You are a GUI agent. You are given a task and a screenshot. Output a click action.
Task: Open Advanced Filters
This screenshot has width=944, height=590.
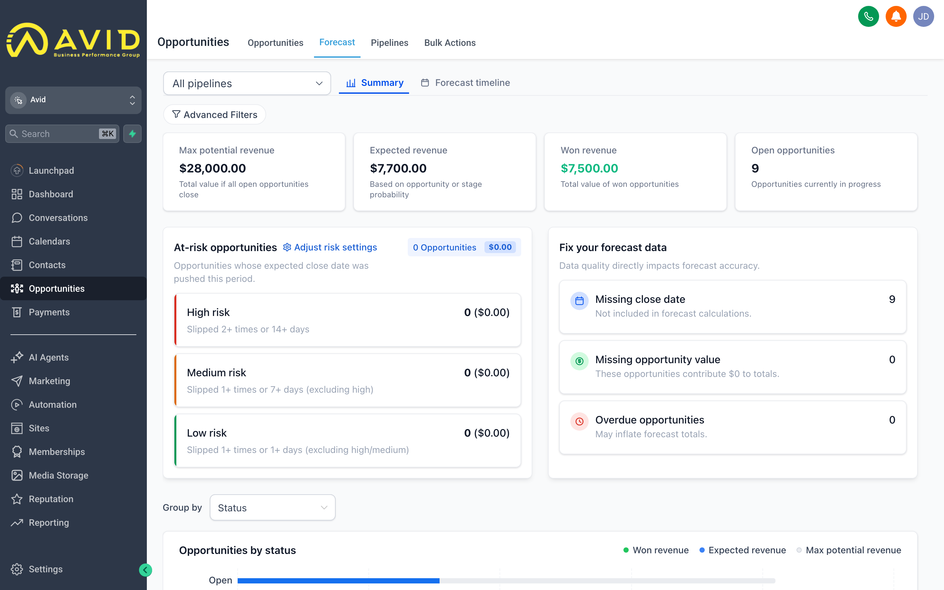(x=215, y=114)
